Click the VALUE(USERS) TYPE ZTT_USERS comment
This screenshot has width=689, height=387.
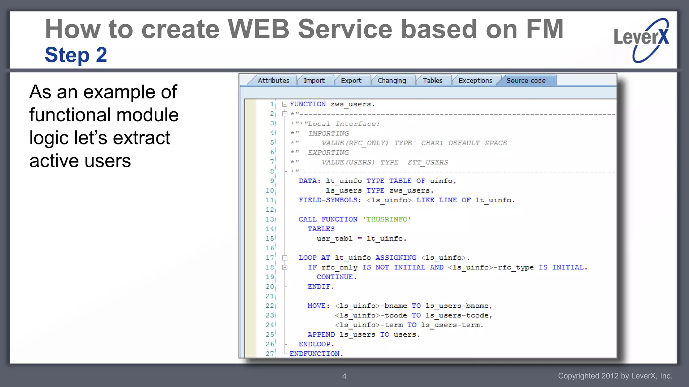[369, 162]
